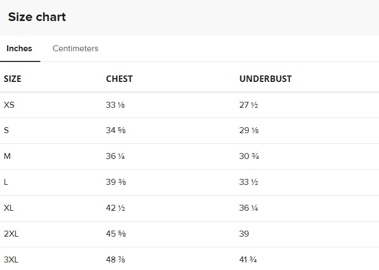The width and height of the screenshot is (379, 270).
Task: Click chest value 42 ½ for XL
Action: click(115, 207)
